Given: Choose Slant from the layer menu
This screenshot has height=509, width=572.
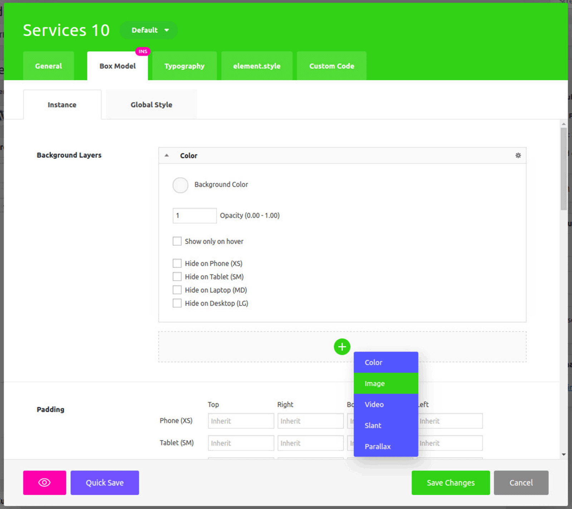Looking at the screenshot, I should 386,425.
